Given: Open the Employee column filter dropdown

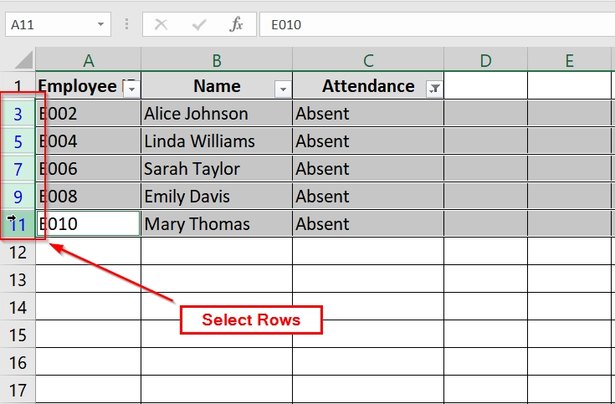Looking at the screenshot, I should click(x=132, y=89).
